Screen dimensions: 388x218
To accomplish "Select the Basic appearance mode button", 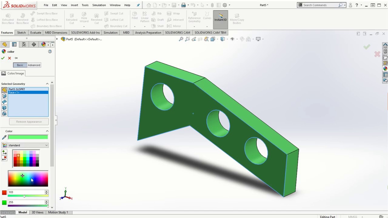I will tap(20, 65).
